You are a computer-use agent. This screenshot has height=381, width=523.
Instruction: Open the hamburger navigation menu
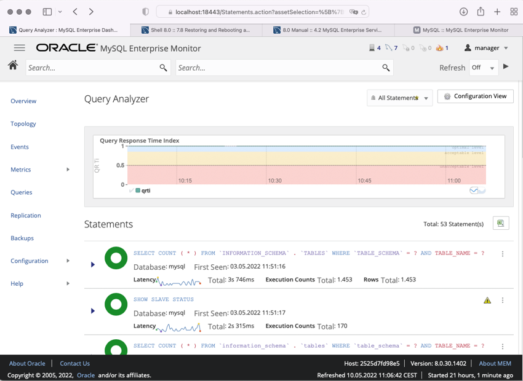point(19,48)
